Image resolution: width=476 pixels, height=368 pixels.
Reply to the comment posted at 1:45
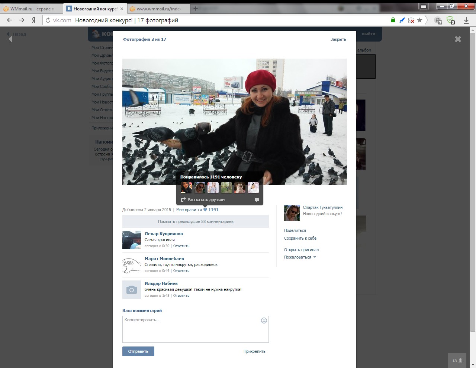181,296
